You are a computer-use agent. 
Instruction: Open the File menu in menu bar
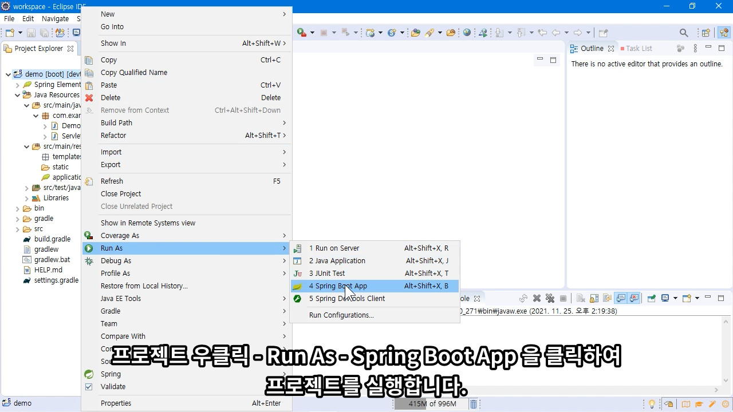coord(9,18)
